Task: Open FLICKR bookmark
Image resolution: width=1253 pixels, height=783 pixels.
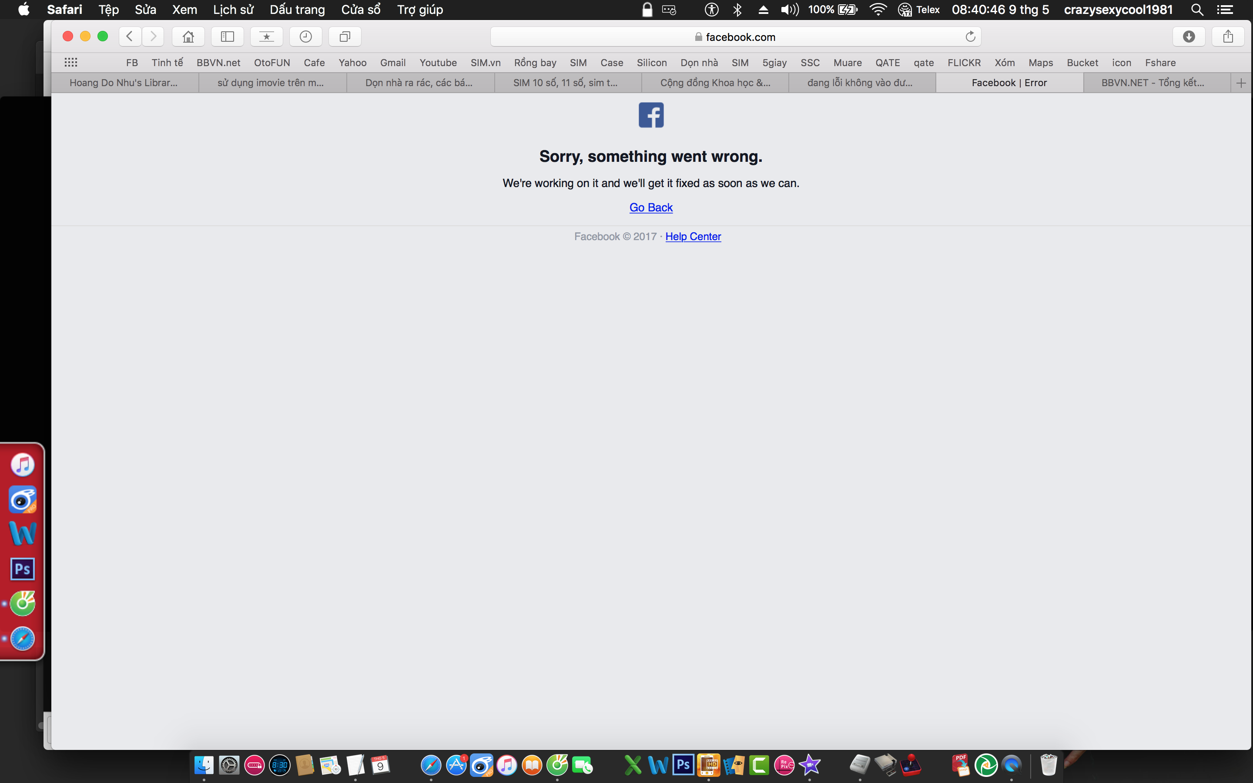Action: point(964,63)
